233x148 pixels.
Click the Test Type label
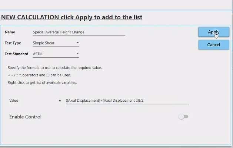tap(13, 43)
